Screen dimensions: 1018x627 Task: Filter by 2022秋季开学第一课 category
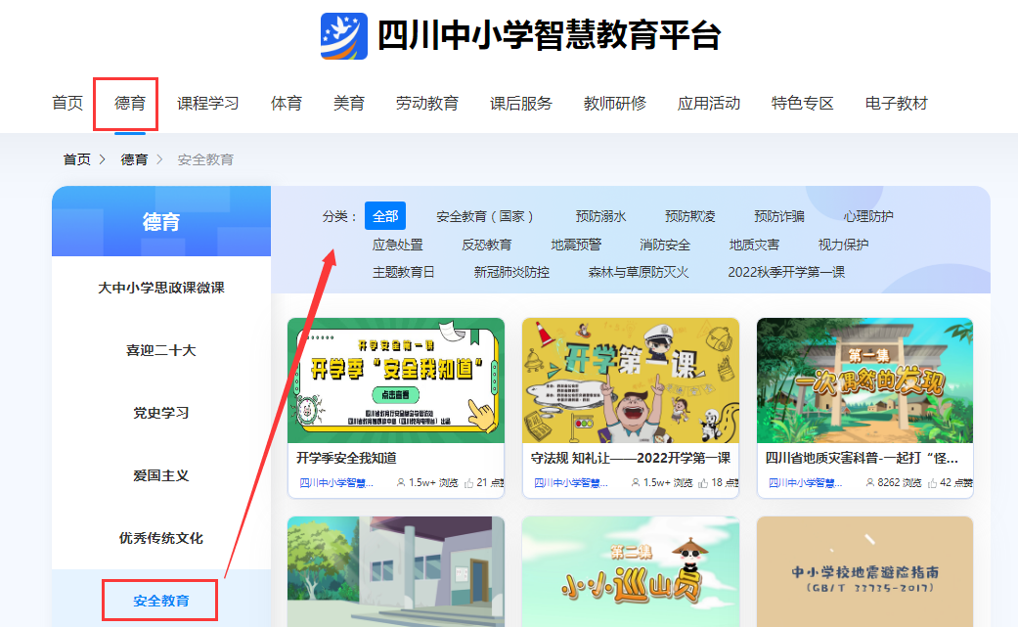(x=786, y=272)
